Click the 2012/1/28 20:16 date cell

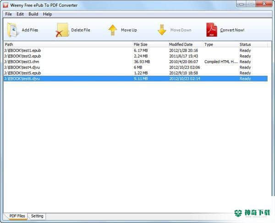(x=183, y=50)
